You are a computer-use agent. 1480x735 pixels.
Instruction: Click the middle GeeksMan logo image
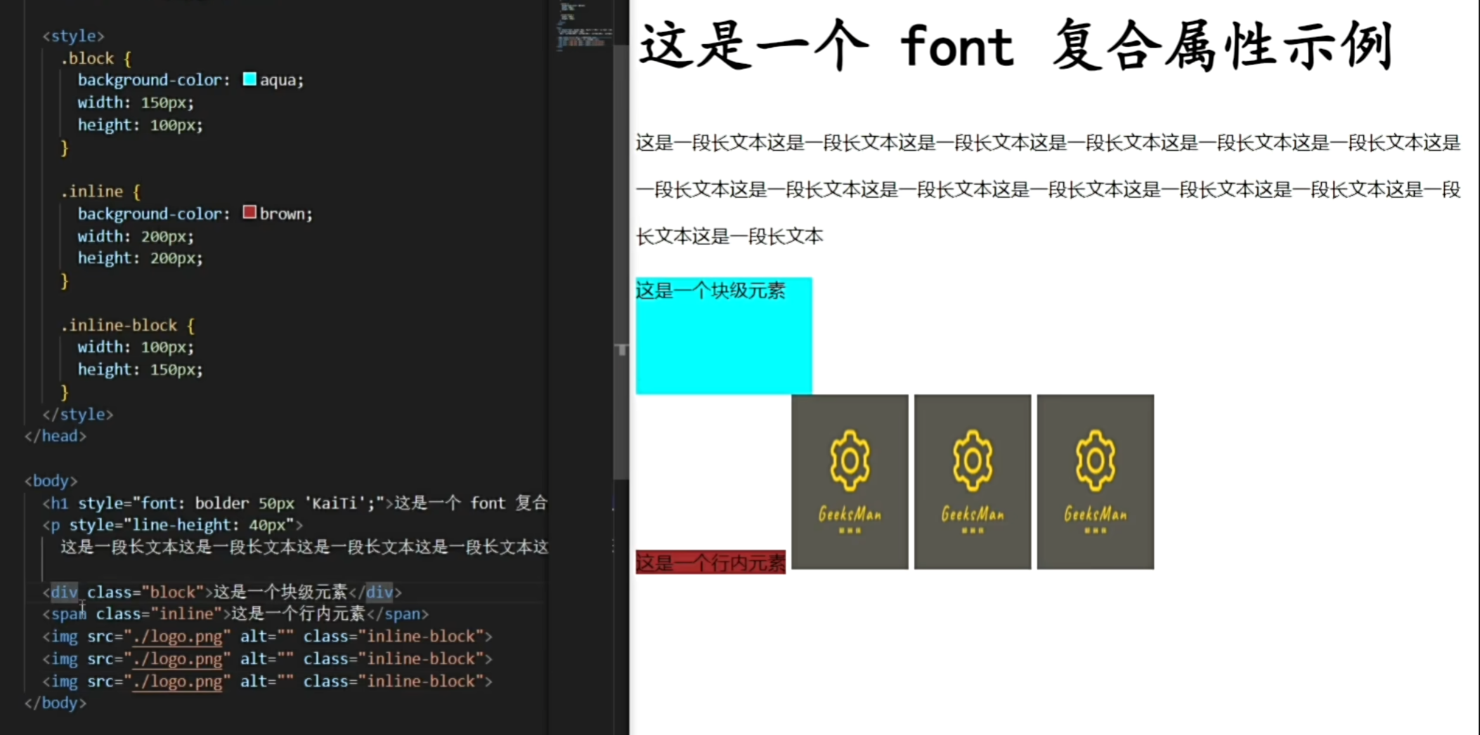coord(973,482)
